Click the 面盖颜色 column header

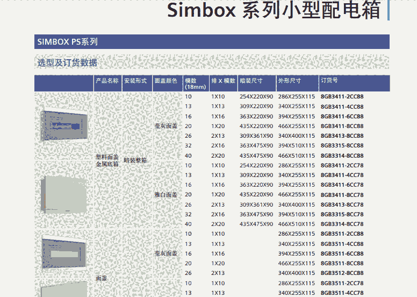coord(166,81)
